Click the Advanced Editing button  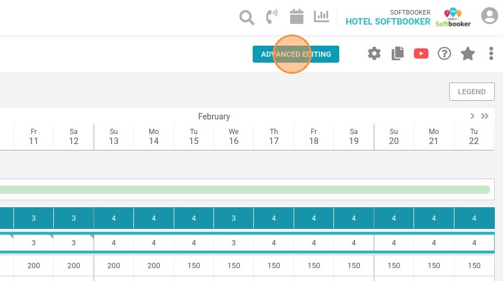(x=296, y=54)
